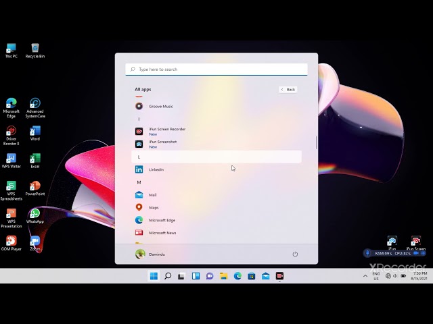Image resolution: width=433 pixels, height=324 pixels.
Task: Click the volume icon in system tray
Action: pyautogui.click(x=395, y=276)
